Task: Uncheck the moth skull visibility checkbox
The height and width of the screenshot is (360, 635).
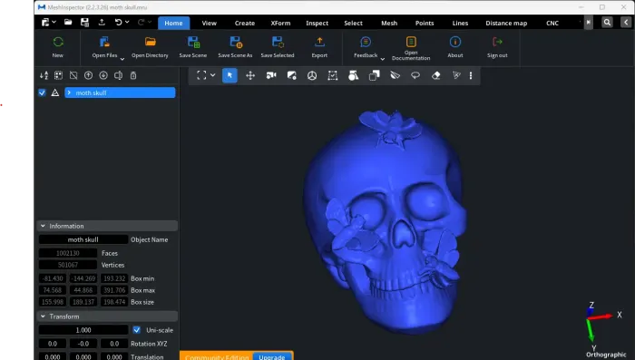Action: click(42, 92)
